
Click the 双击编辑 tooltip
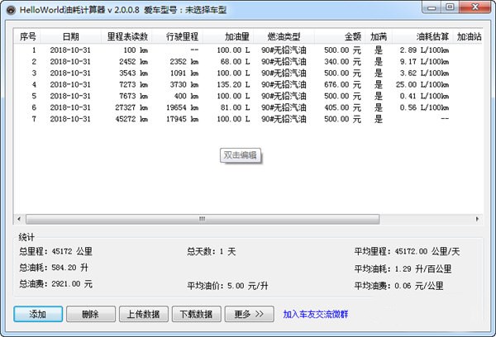point(241,155)
